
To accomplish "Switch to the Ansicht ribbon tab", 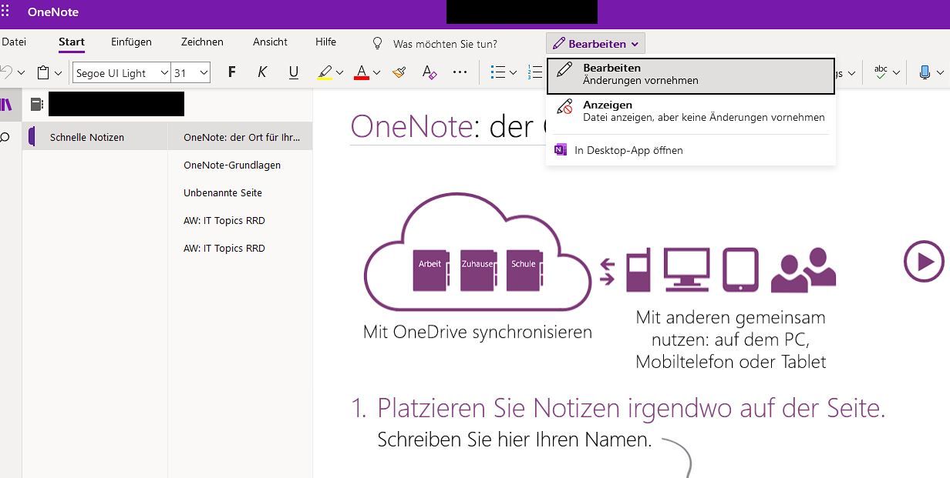I will [x=270, y=42].
